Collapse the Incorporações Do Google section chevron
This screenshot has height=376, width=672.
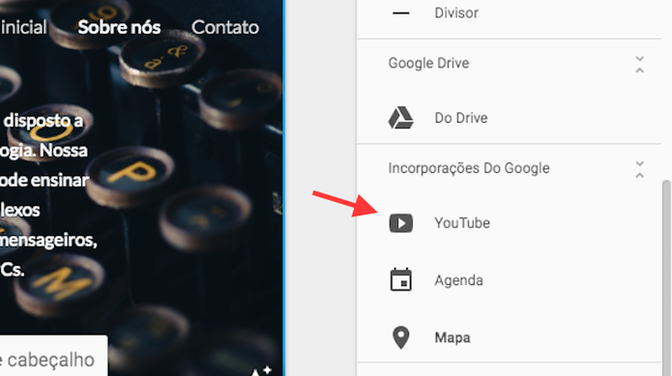tap(639, 169)
